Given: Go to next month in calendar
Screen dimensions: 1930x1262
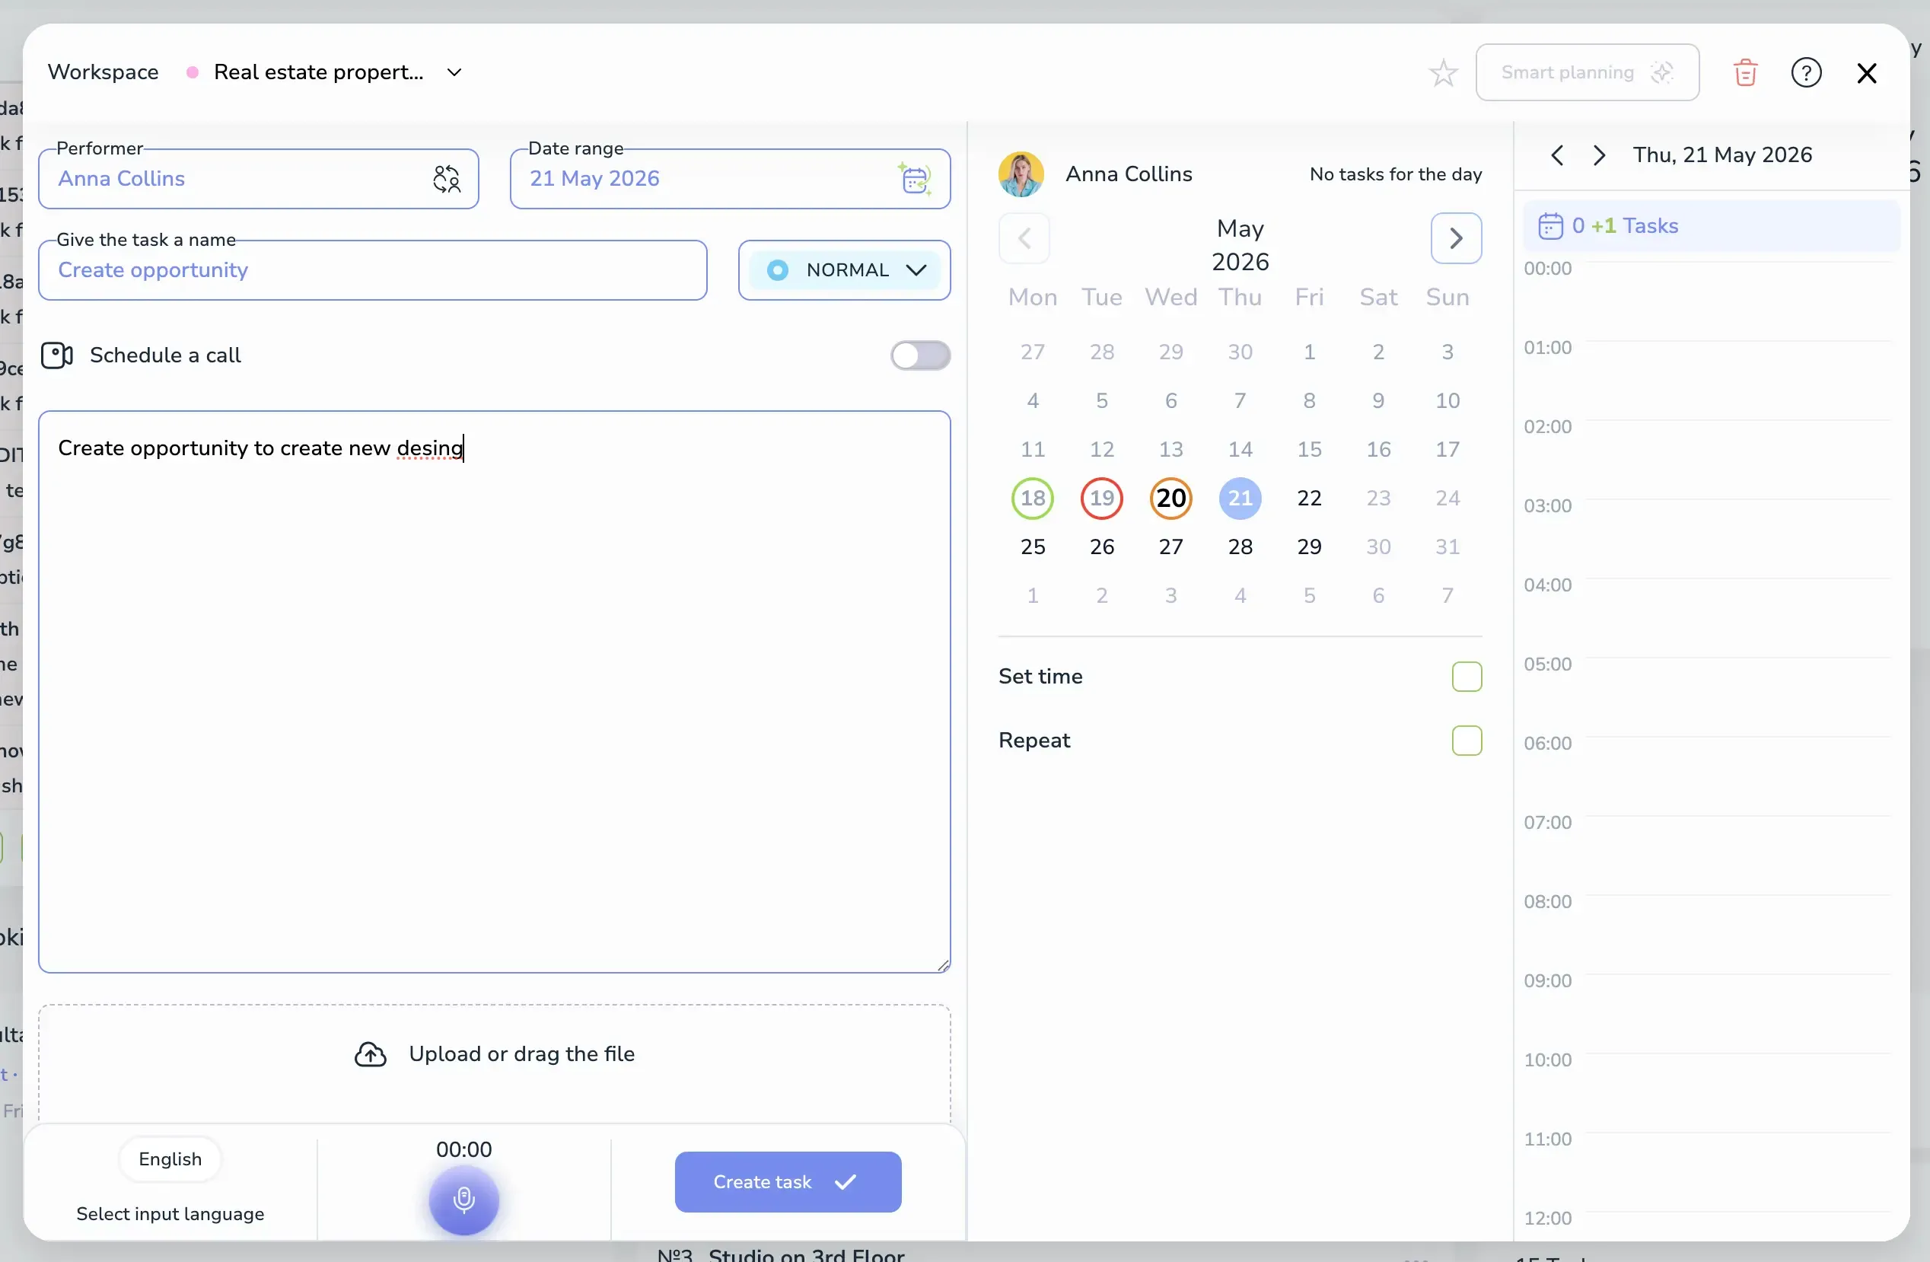Looking at the screenshot, I should (x=1456, y=238).
